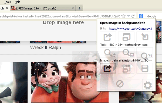Viewport: 162px width, 103px height.
Task: Reload page using refresh arrow
Action: pos(133,16)
